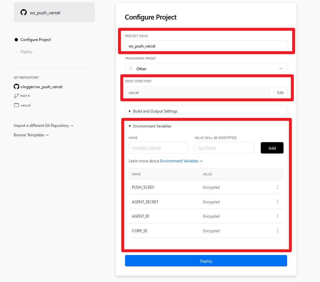
Task: Click Encrypted value in PUSH_SCKEY row
Action: [x=211, y=187]
